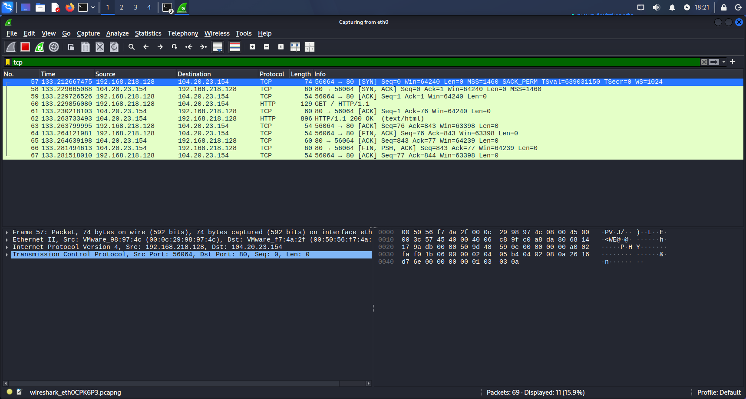Find a packet with the magnifier
The height and width of the screenshot is (399, 746).
(x=132, y=47)
